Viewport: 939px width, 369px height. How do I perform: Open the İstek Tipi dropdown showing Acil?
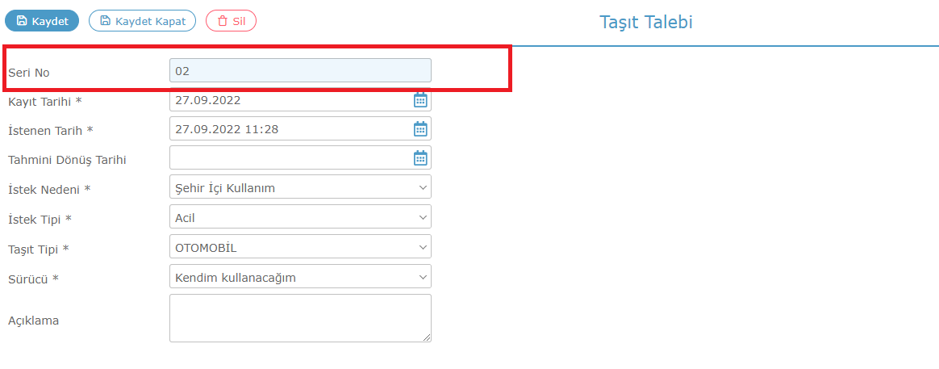click(x=300, y=217)
